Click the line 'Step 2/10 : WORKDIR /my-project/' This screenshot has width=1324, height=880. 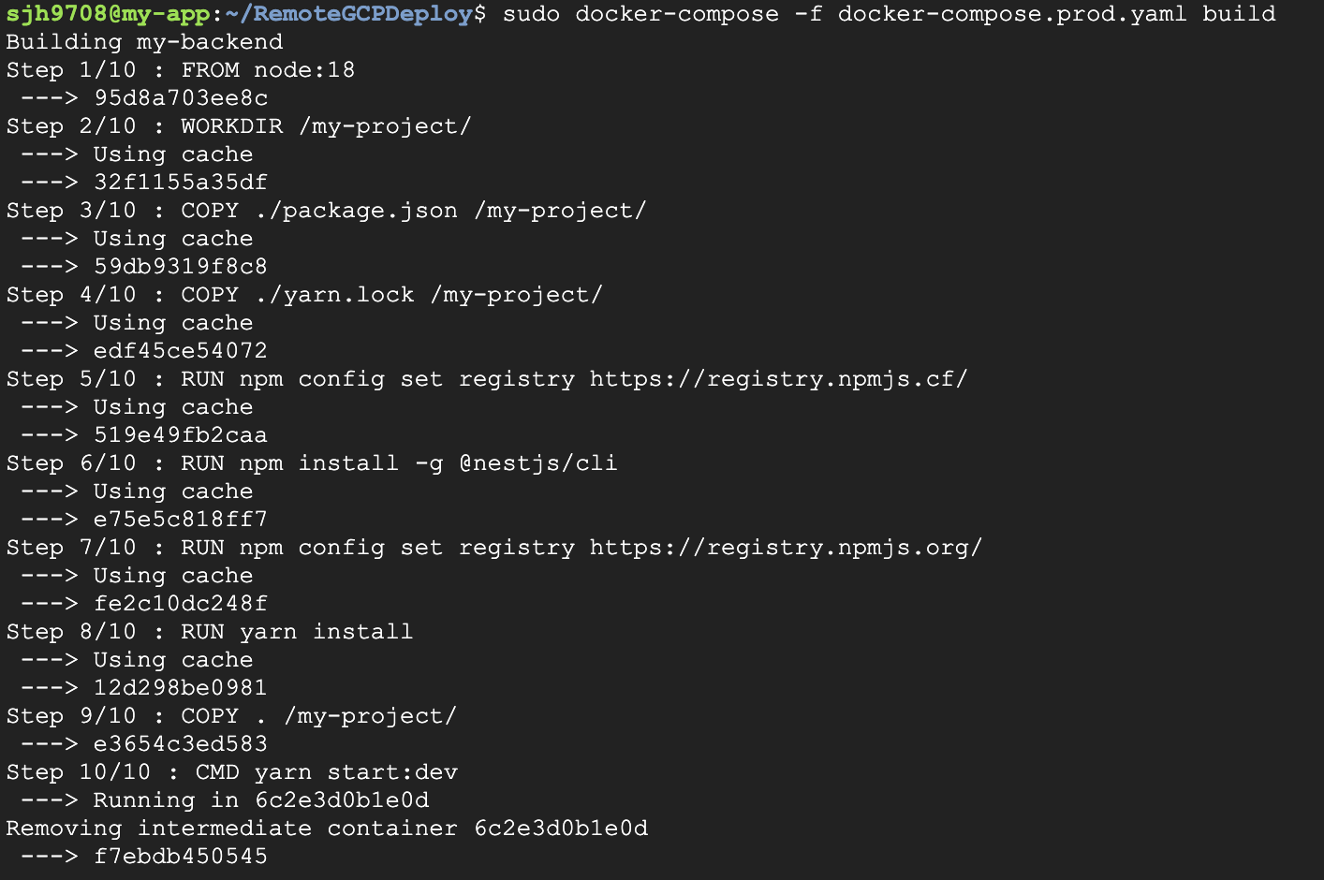[x=239, y=126]
